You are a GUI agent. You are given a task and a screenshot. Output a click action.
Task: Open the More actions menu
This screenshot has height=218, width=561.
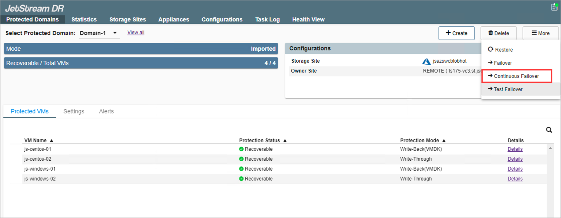click(x=540, y=33)
